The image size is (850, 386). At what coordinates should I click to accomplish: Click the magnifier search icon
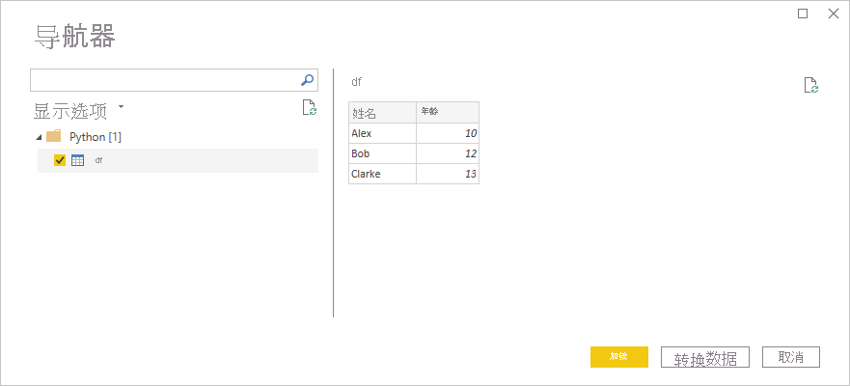[x=308, y=80]
